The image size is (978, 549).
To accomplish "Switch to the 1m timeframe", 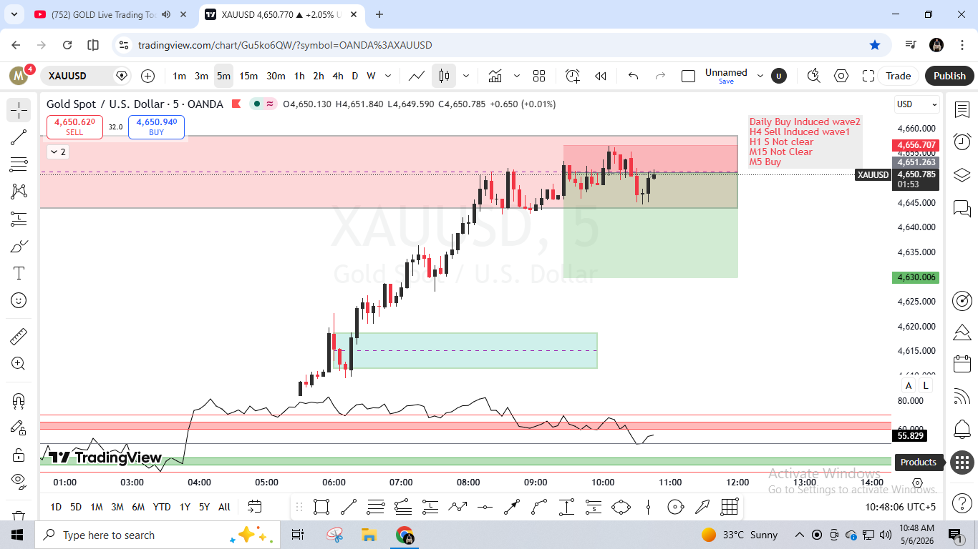I will 179,76.
